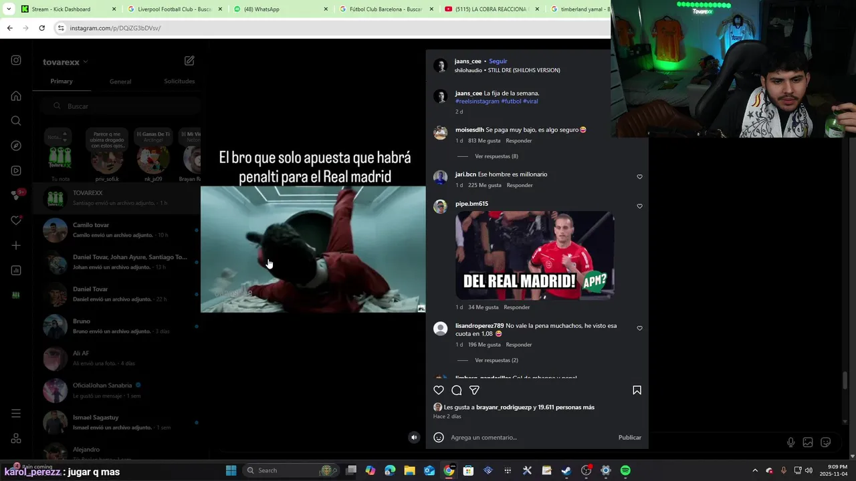The width and height of the screenshot is (856, 481).
Task: Switch to LA COBRA REACCIONA YouTube tab
Action: [x=493, y=9]
